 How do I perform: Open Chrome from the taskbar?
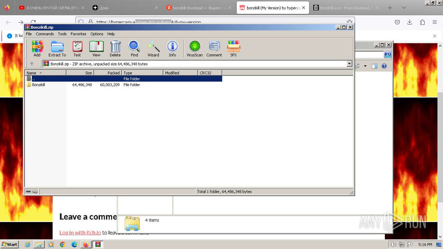point(63,245)
